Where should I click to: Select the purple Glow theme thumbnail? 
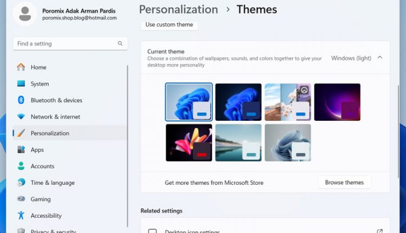[337, 102]
